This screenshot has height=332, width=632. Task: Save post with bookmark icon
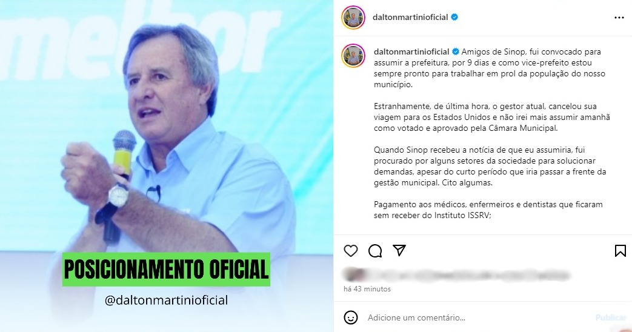pyautogui.click(x=620, y=251)
